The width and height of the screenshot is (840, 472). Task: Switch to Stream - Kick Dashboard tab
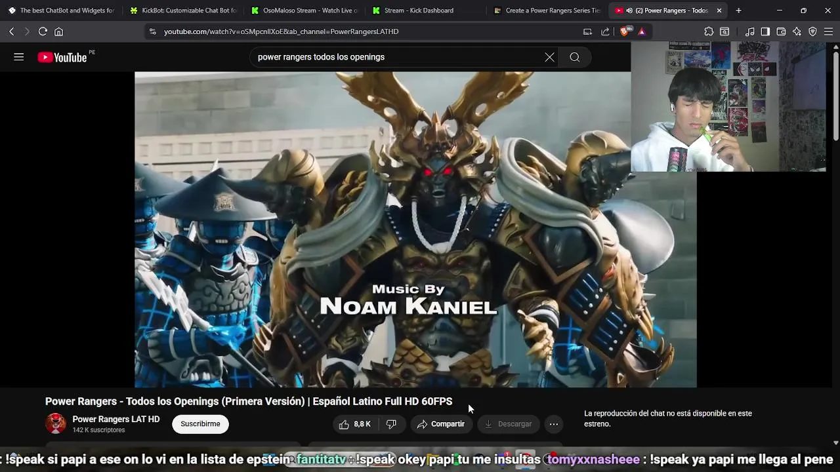(425, 10)
